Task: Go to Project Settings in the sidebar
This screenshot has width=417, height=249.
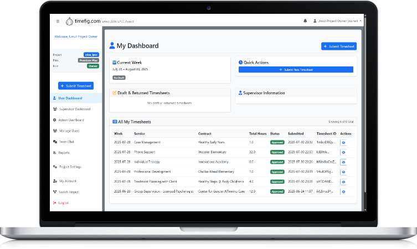Action: click(x=70, y=167)
